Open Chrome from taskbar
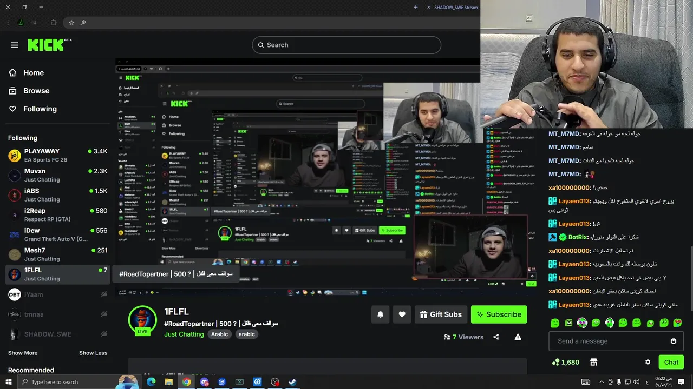 [x=187, y=382]
